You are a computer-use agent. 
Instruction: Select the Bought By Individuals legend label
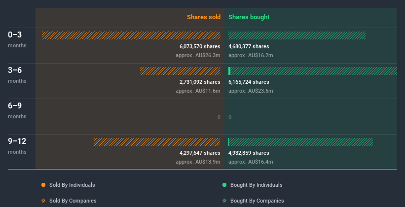click(x=256, y=185)
